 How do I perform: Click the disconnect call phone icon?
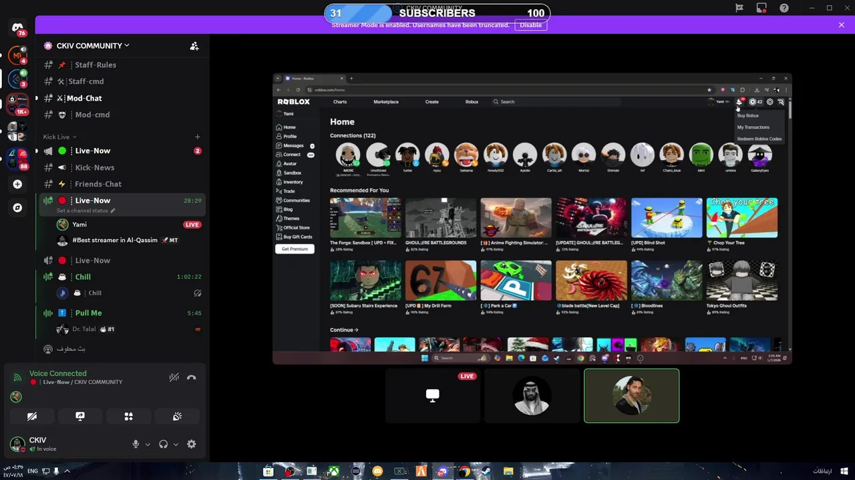pyautogui.click(x=192, y=377)
